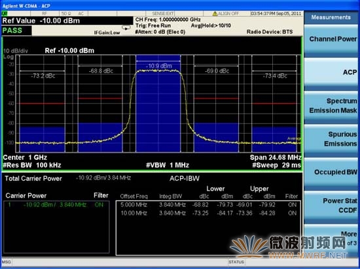This screenshot has height=269, width=360.
Task: Click the -68.82 lower dBc value
Action: (x=200, y=204)
